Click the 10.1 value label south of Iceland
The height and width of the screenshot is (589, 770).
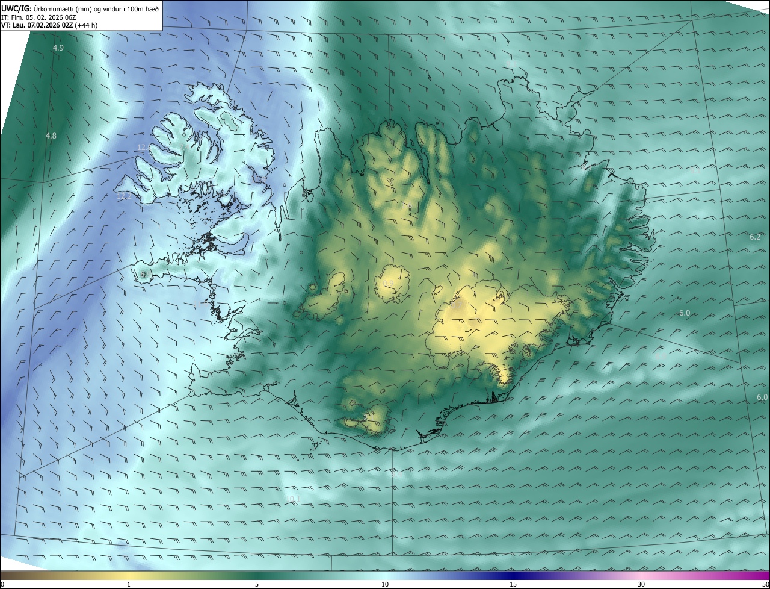[293, 499]
